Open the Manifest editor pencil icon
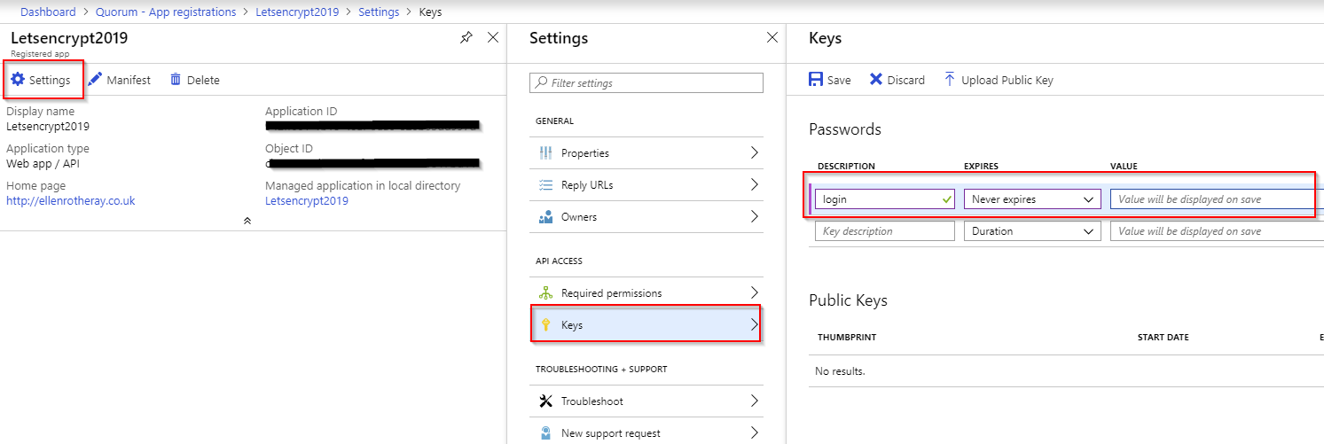 95,80
